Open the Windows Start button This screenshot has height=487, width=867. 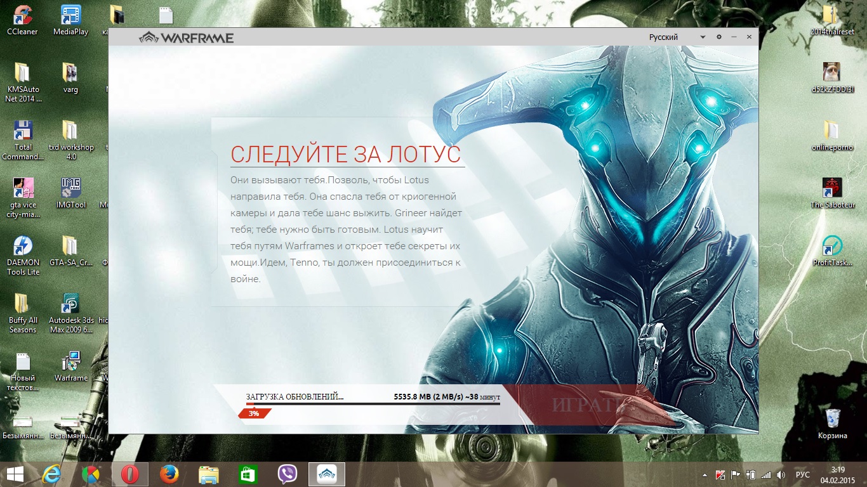[x=15, y=474]
